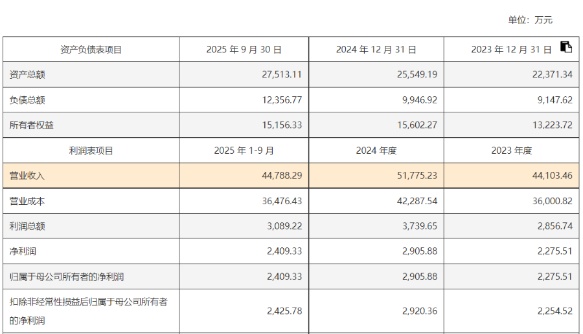Select the 资产总额 value 27,513.11
Viewport: 583px width, 334px height.
click(x=282, y=74)
